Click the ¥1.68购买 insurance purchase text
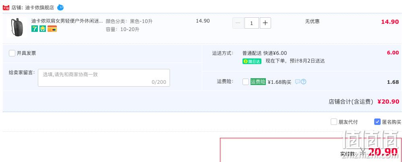Viewport: 402px width, 162px height. coord(280,82)
